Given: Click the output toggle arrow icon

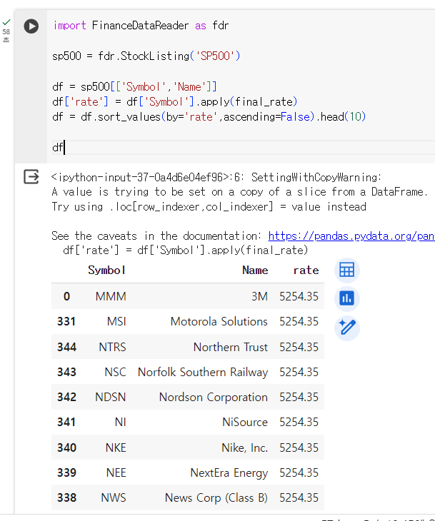Looking at the screenshot, I should pyautogui.click(x=31, y=177).
